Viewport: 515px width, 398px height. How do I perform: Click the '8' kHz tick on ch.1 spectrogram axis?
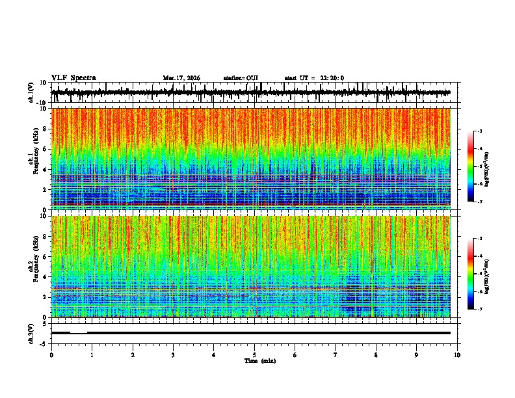46,129
